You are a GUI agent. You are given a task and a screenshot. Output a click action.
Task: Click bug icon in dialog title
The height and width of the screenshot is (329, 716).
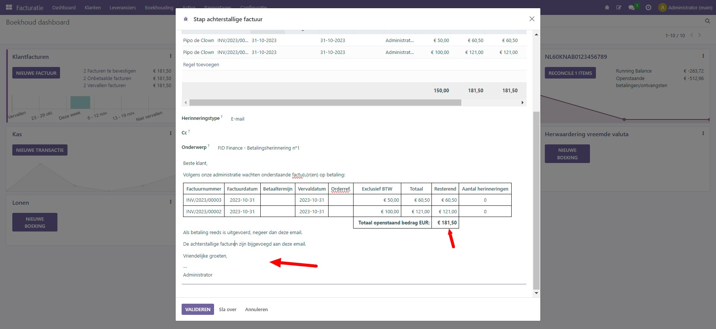coord(186,19)
